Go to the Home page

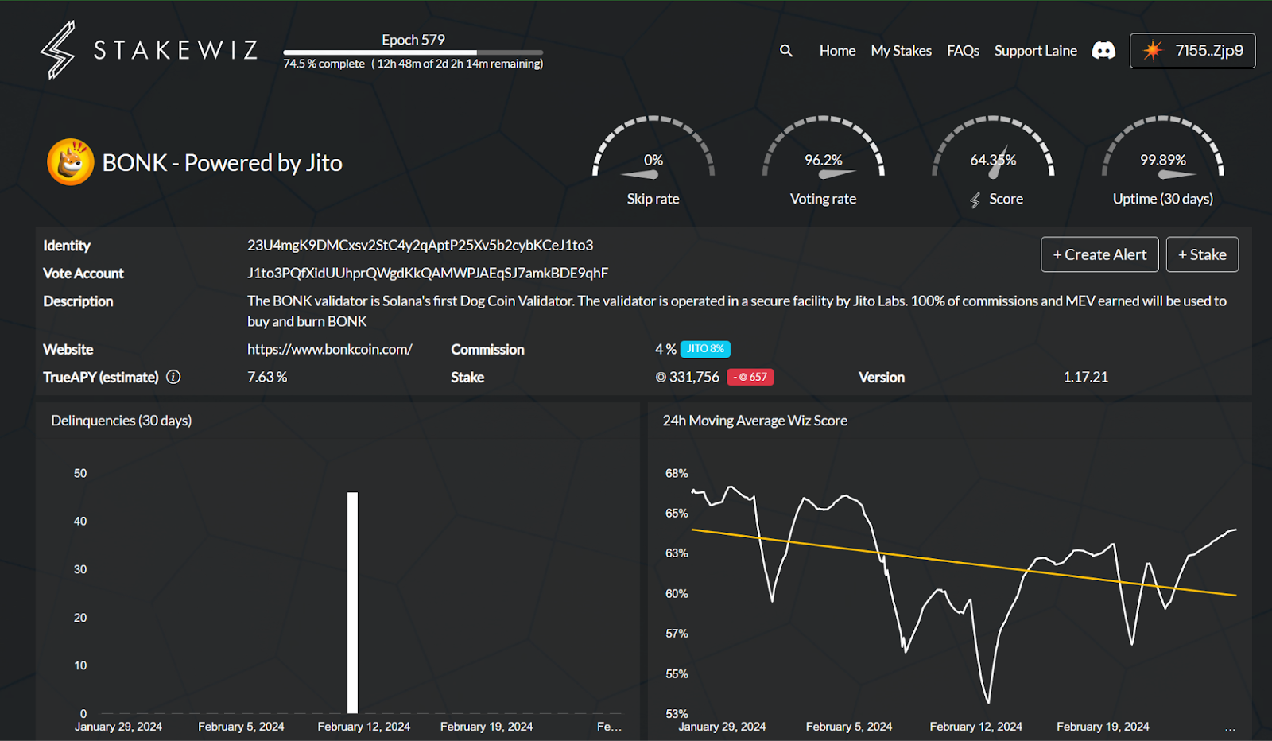[x=838, y=51]
